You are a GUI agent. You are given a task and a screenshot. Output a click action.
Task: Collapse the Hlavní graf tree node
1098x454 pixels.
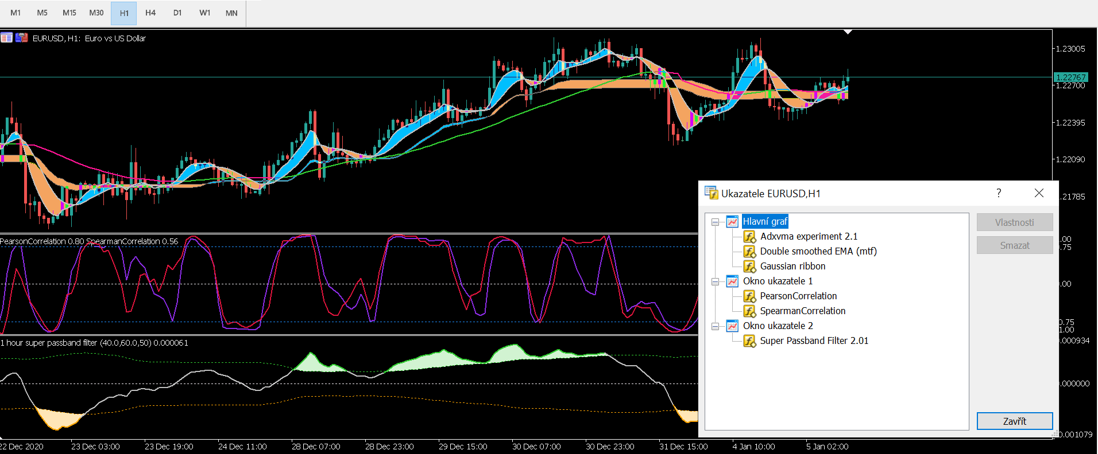click(715, 222)
